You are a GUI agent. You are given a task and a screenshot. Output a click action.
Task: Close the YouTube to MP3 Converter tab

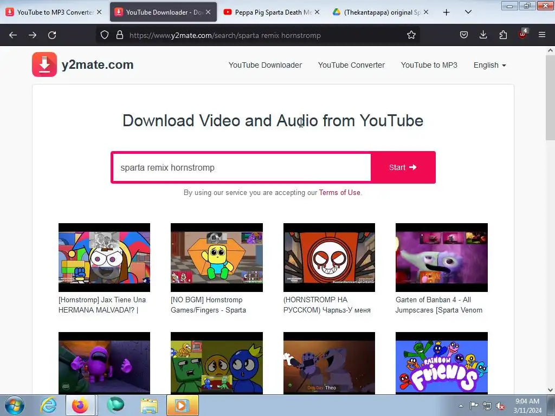pyautogui.click(x=99, y=12)
